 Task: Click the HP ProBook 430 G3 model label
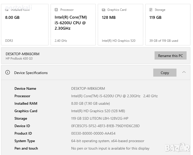pyautogui.click(x=19, y=59)
